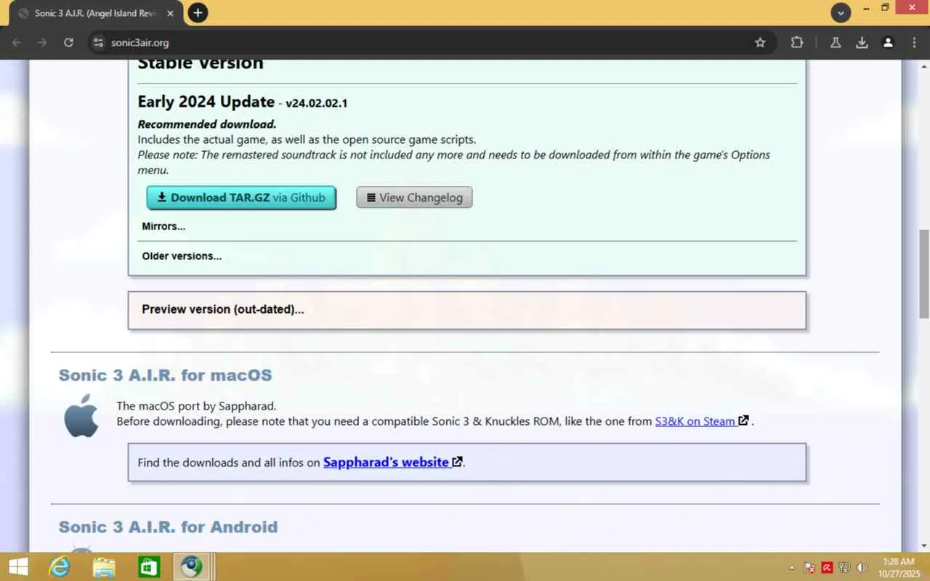
Task: Launch Internet Explorer from the taskbar
Action: [x=59, y=566]
